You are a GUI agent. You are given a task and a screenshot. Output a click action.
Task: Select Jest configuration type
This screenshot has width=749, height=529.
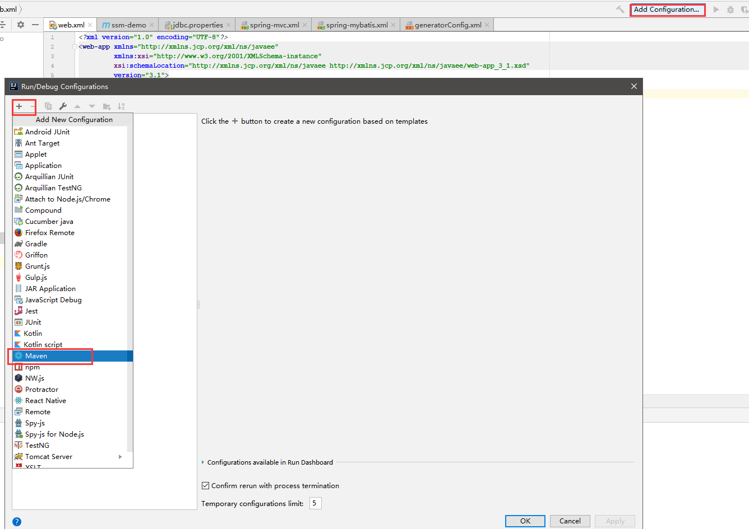(x=70, y=311)
